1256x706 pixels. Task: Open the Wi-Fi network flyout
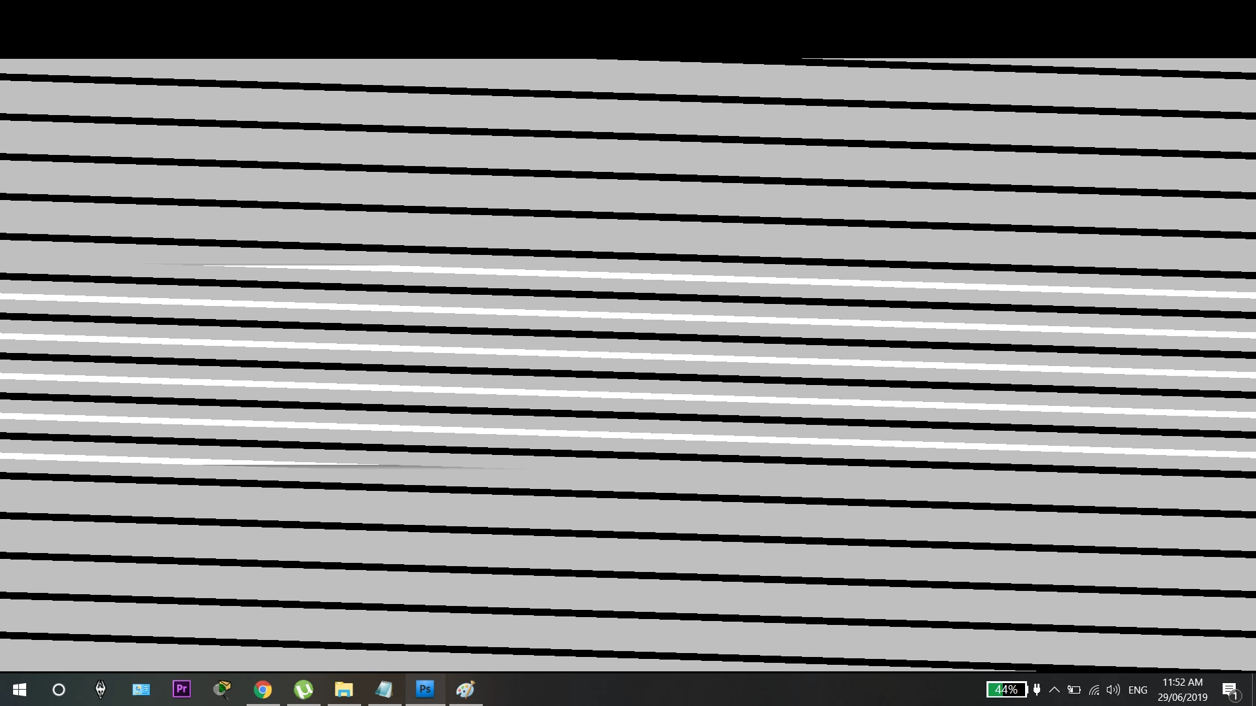tap(1094, 690)
